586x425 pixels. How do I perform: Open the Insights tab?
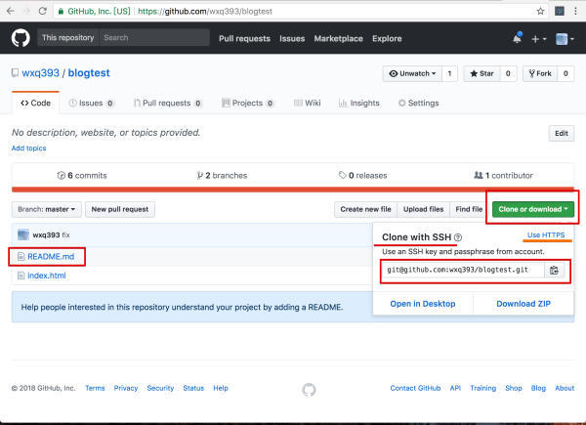tap(358, 104)
